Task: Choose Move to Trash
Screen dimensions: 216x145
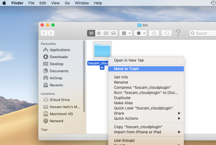Action: point(146,69)
